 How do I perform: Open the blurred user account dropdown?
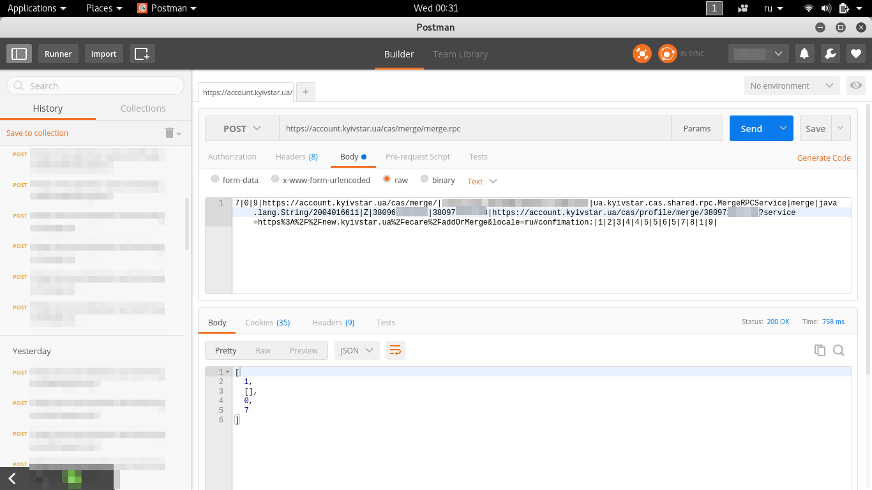point(758,54)
